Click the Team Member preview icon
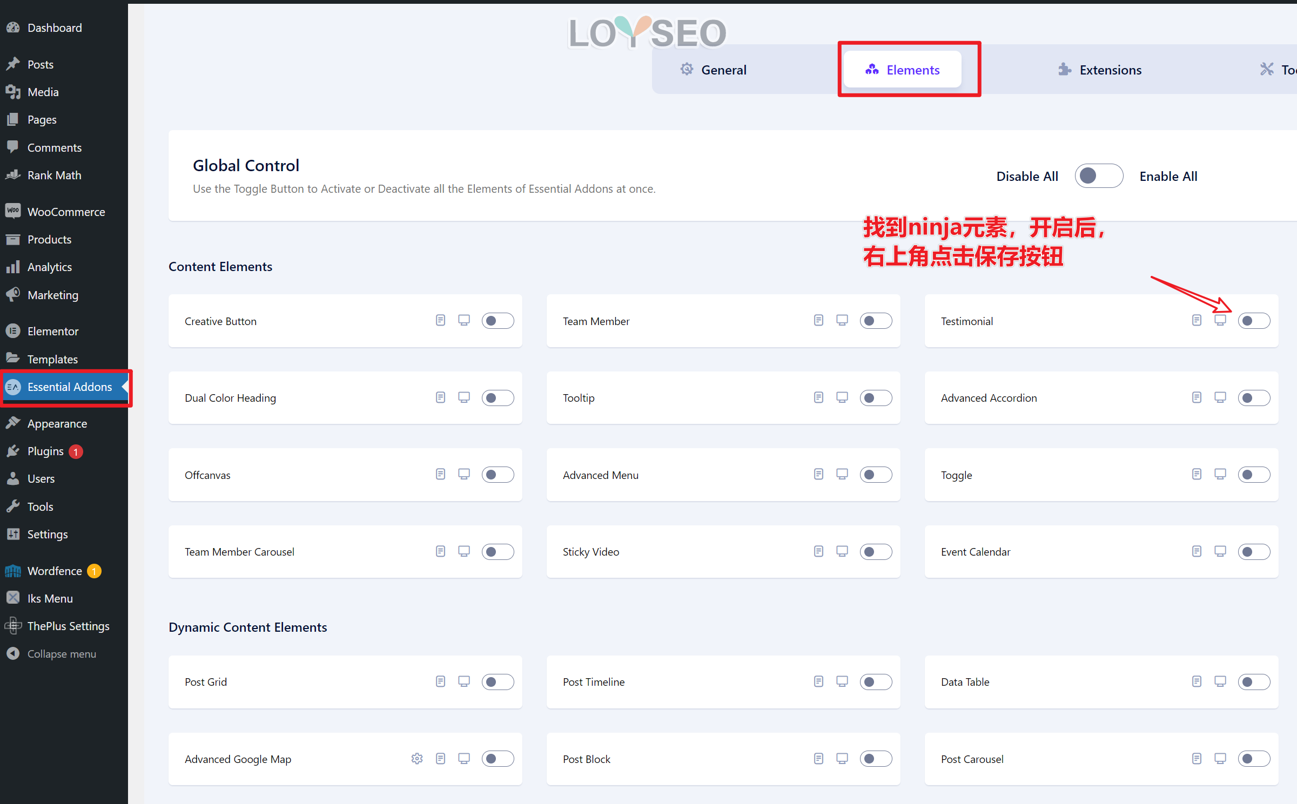This screenshot has height=804, width=1297. [841, 321]
